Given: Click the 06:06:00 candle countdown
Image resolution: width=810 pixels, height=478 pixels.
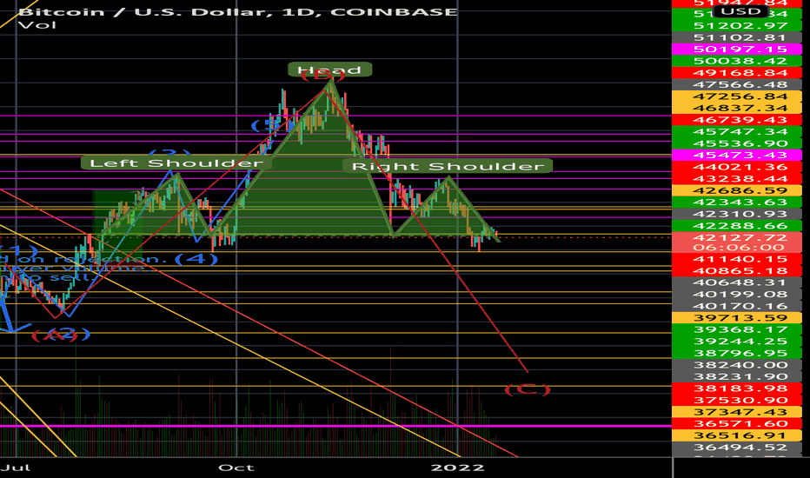Looking at the screenshot, I should tap(737, 248).
